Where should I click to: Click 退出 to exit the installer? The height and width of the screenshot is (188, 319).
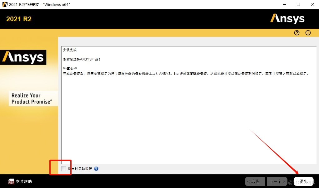[x=303, y=181]
